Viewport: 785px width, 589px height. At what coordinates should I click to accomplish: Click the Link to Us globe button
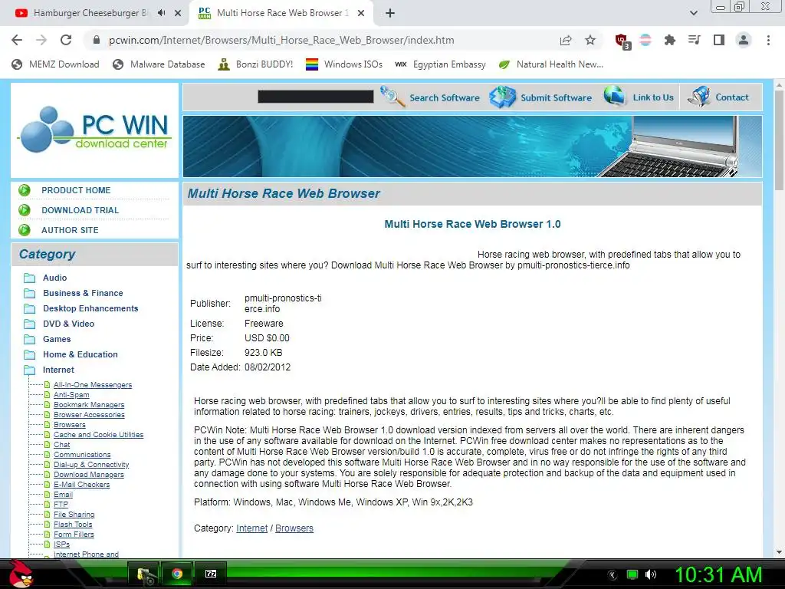pyautogui.click(x=639, y=97)
